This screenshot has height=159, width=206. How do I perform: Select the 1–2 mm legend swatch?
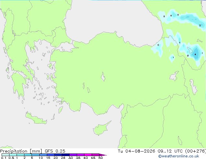tap(20, 155)
